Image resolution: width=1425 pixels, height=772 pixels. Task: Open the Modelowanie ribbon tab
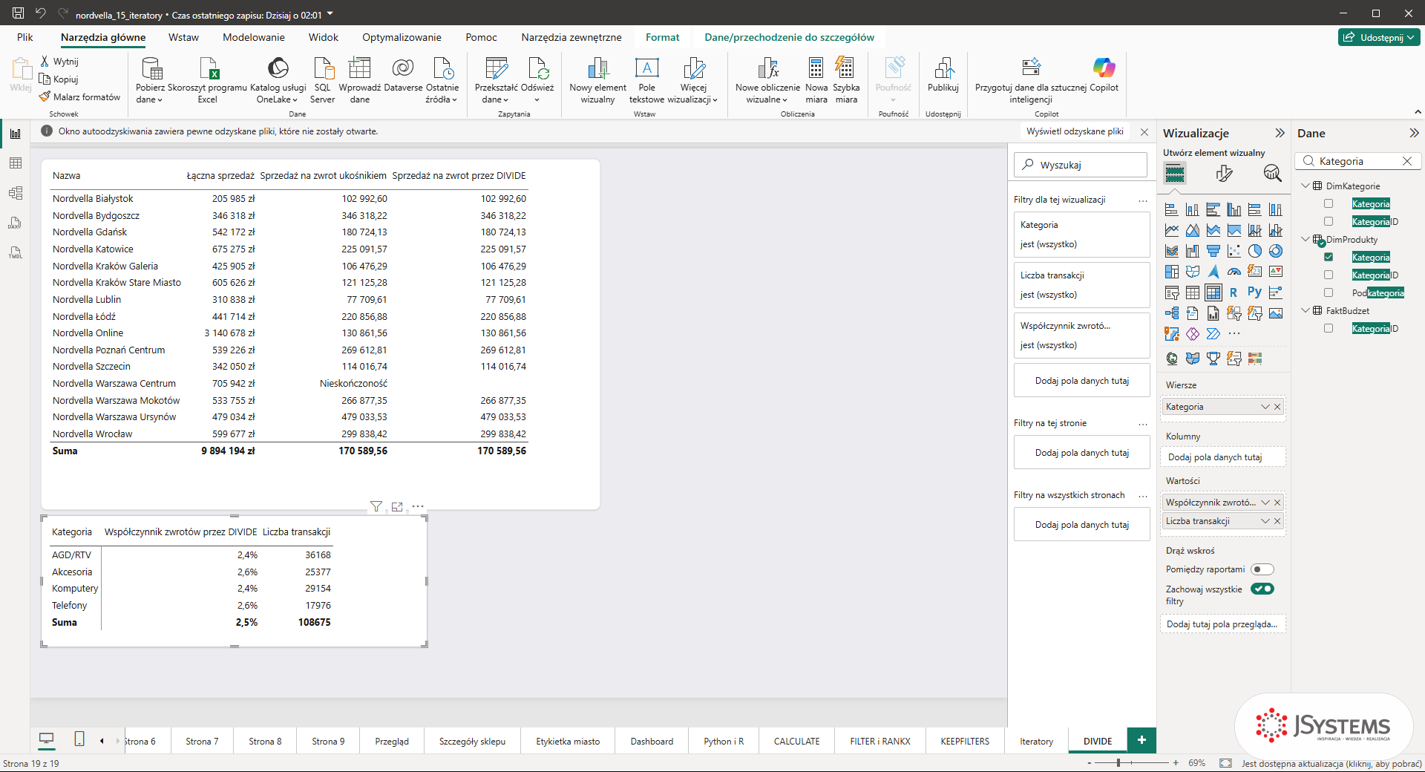click(254, 37)
